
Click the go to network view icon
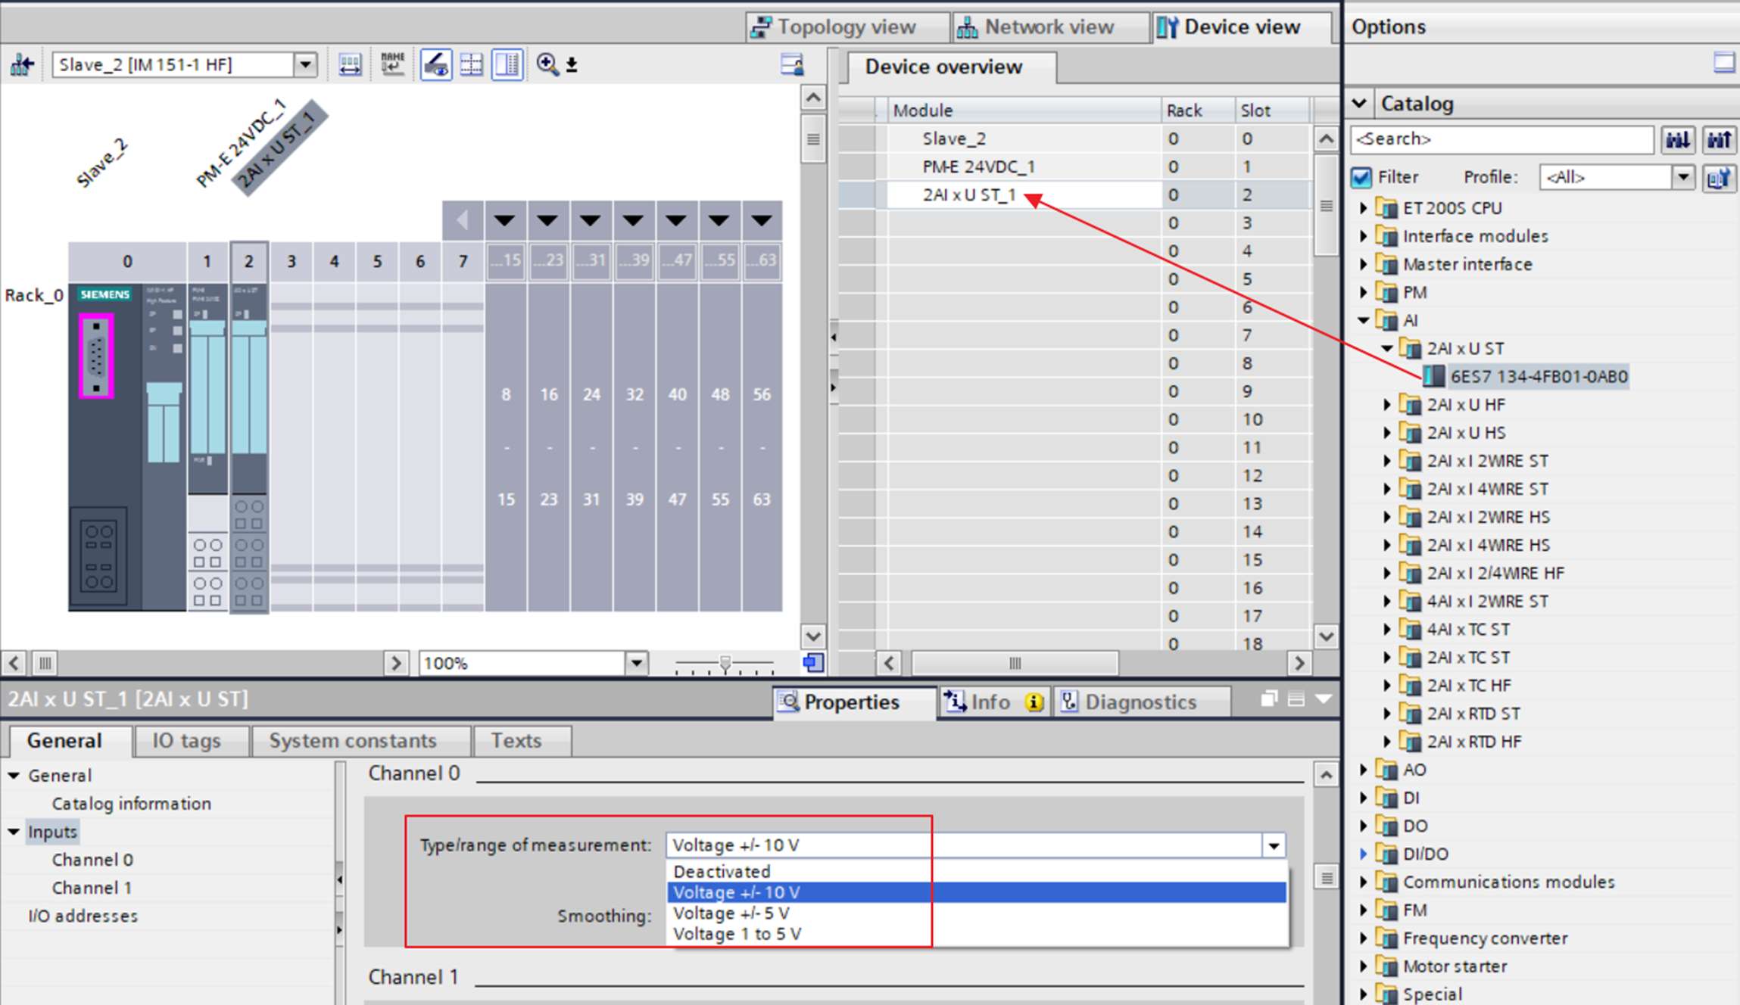click(x=21, y=64)
